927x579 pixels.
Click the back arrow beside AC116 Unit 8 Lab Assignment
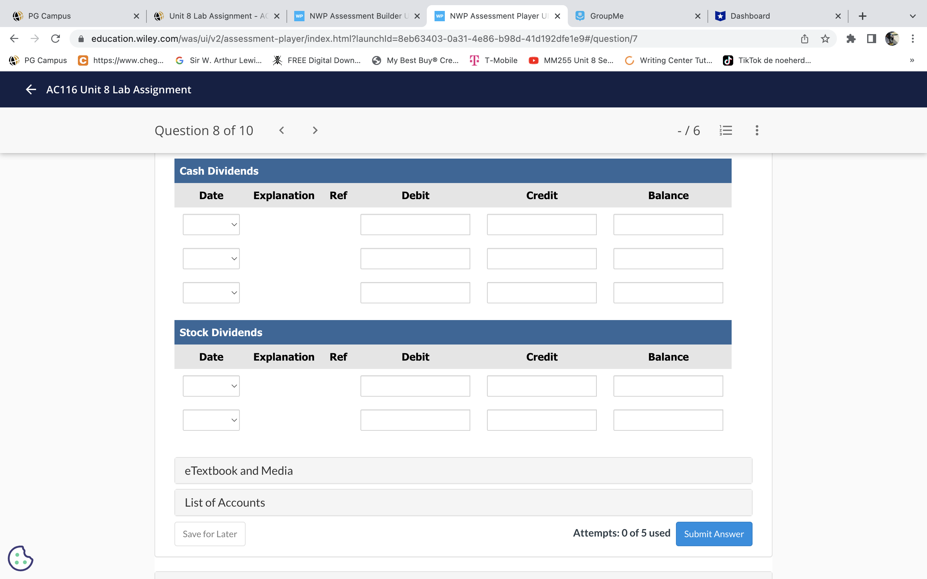(31, 90)
